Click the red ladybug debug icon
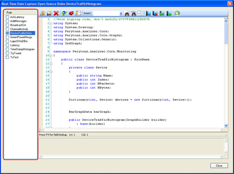The width and height of the screenshot is (234, 174). tap(71, 13)
